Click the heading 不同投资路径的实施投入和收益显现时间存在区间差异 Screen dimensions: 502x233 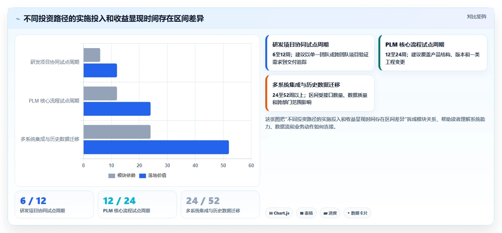point(113,18)
